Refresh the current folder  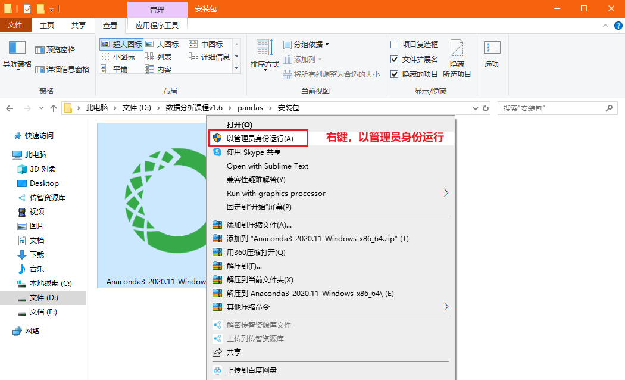point(486,108)
